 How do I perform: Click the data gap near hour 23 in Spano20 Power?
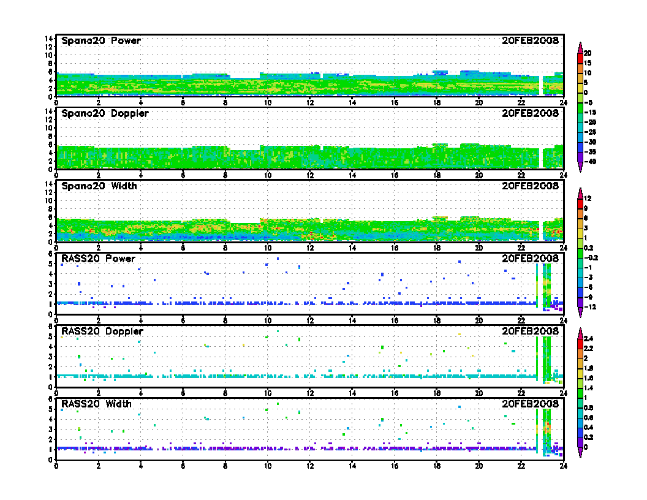click(540, 85)
